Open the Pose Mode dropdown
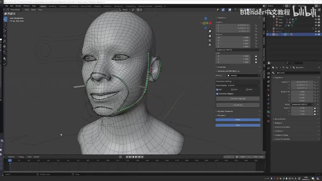The height and width of the screenshot is (181, 322). coord(15,10)
